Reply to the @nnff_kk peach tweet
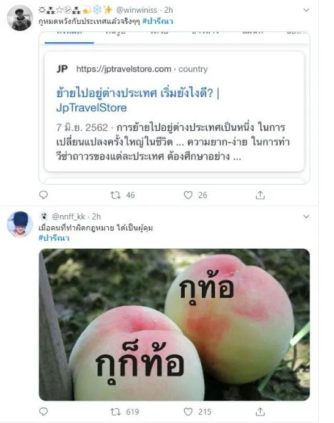 coord(43,411)
